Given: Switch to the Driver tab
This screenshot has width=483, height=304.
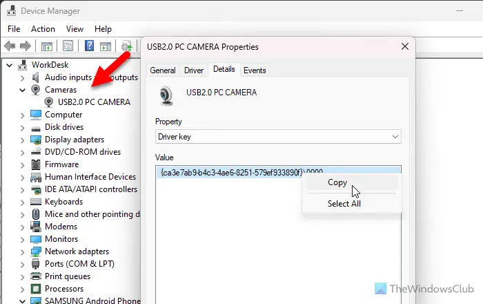Looking at the screenshot, I should coord(193,70).
